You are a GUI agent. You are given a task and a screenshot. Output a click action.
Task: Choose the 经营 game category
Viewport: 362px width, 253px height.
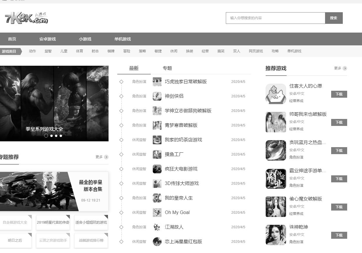click(205, 51)
